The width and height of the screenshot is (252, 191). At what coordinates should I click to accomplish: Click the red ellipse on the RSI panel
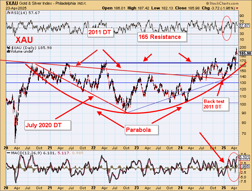pyautogui.click(x=227, y=28)
